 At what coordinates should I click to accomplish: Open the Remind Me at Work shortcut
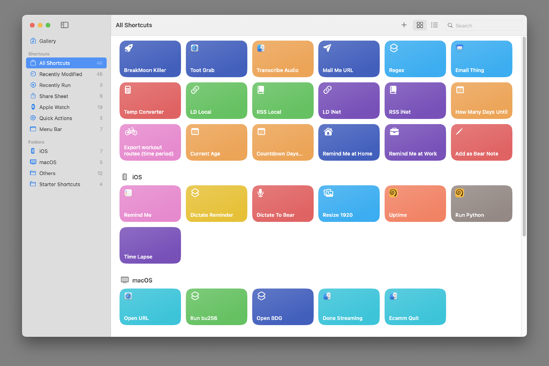tap(415, 142)
